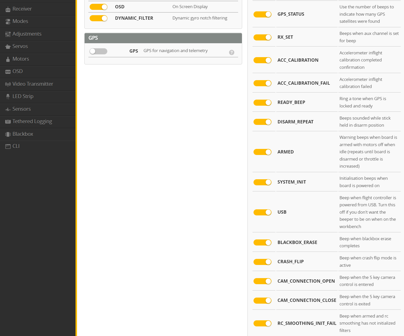Click the GPS help question mark icon
The image size is (404, 336).
(x=232, y=52)
